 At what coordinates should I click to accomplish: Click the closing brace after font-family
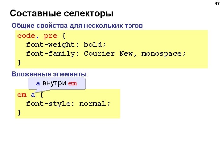19,62
